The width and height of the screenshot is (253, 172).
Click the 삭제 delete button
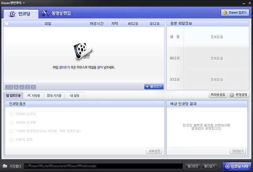tap(9, 87)
